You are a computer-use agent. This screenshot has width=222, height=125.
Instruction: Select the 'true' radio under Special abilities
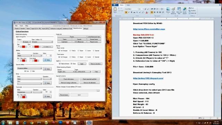coord(25,71)
